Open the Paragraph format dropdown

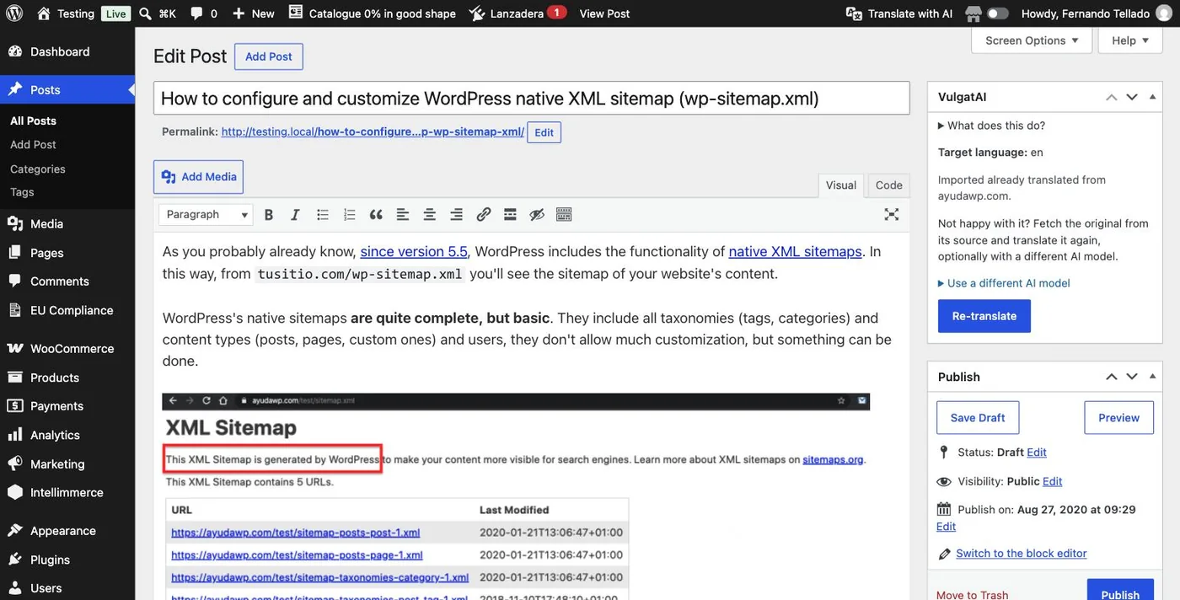(x=206, y=215)
